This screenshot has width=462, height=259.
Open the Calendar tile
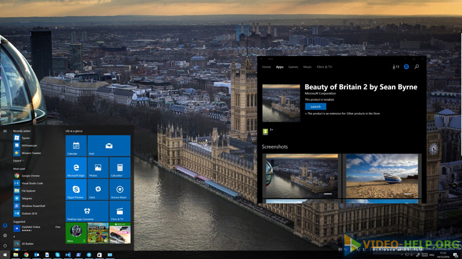coord(76,146)
